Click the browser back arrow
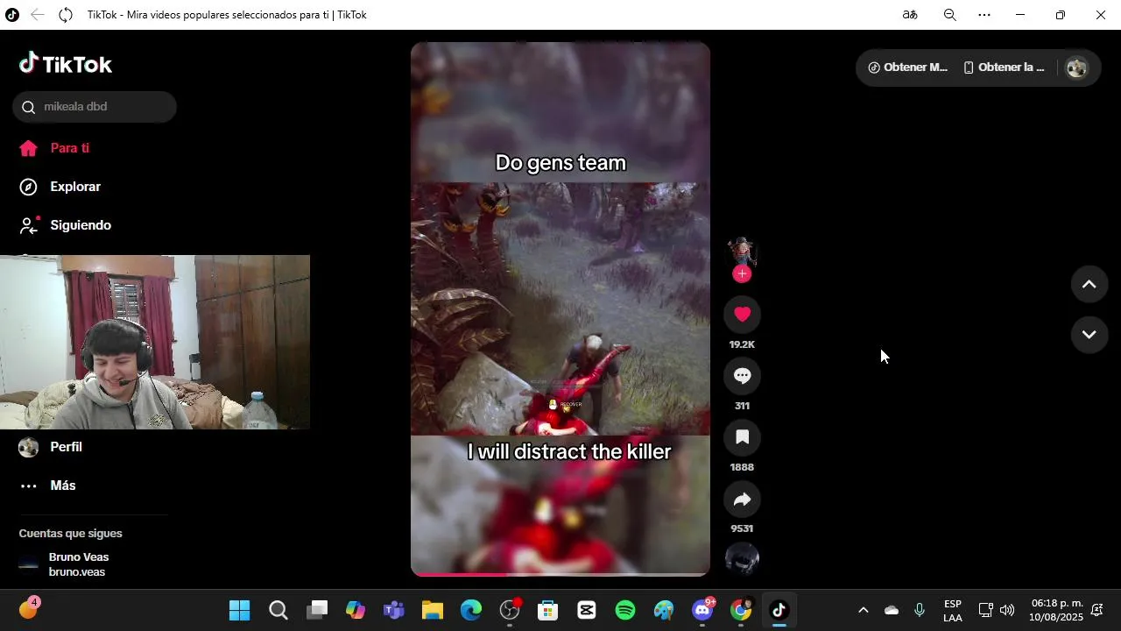 (38, 15)
